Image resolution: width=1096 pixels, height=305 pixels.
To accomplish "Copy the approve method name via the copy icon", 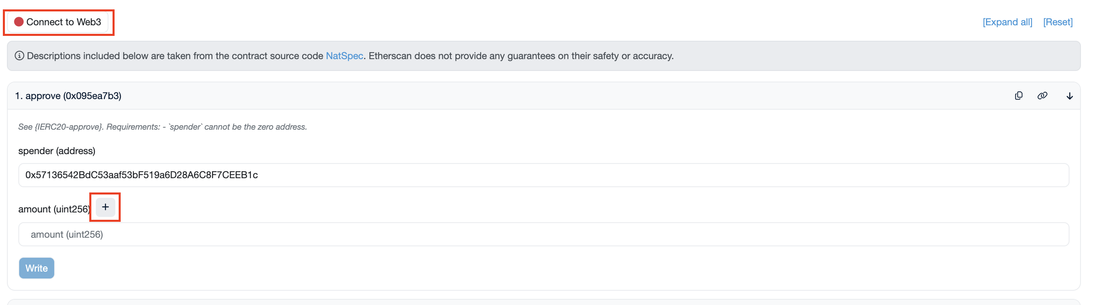I will pyautogui.click(x=1018, y=96).
